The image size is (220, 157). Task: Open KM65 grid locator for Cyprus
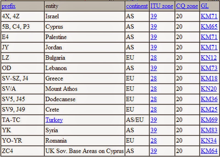coord(209,27)
